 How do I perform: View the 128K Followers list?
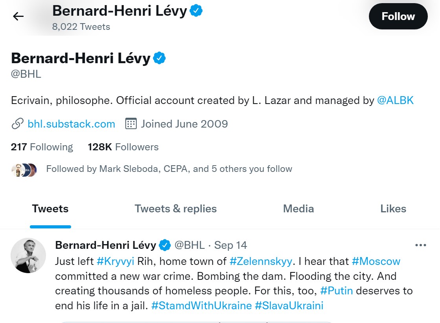pos(123,147)
